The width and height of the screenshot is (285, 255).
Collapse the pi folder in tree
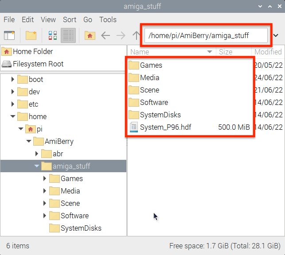click(21, 129)
